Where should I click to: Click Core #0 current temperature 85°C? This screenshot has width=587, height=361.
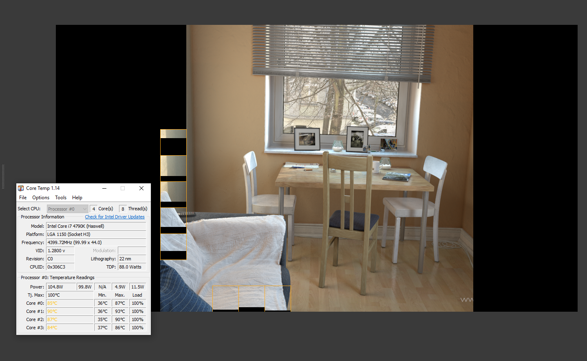pos(70,303)
